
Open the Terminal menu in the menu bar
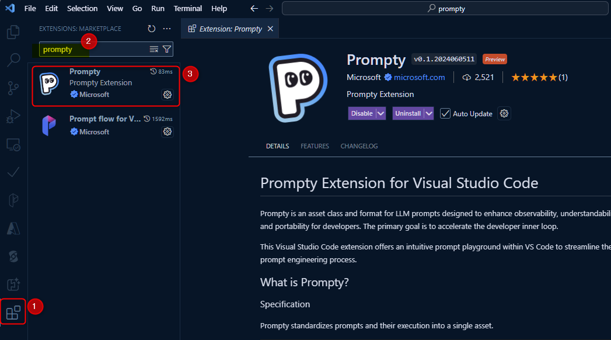(x=187, y=8)
